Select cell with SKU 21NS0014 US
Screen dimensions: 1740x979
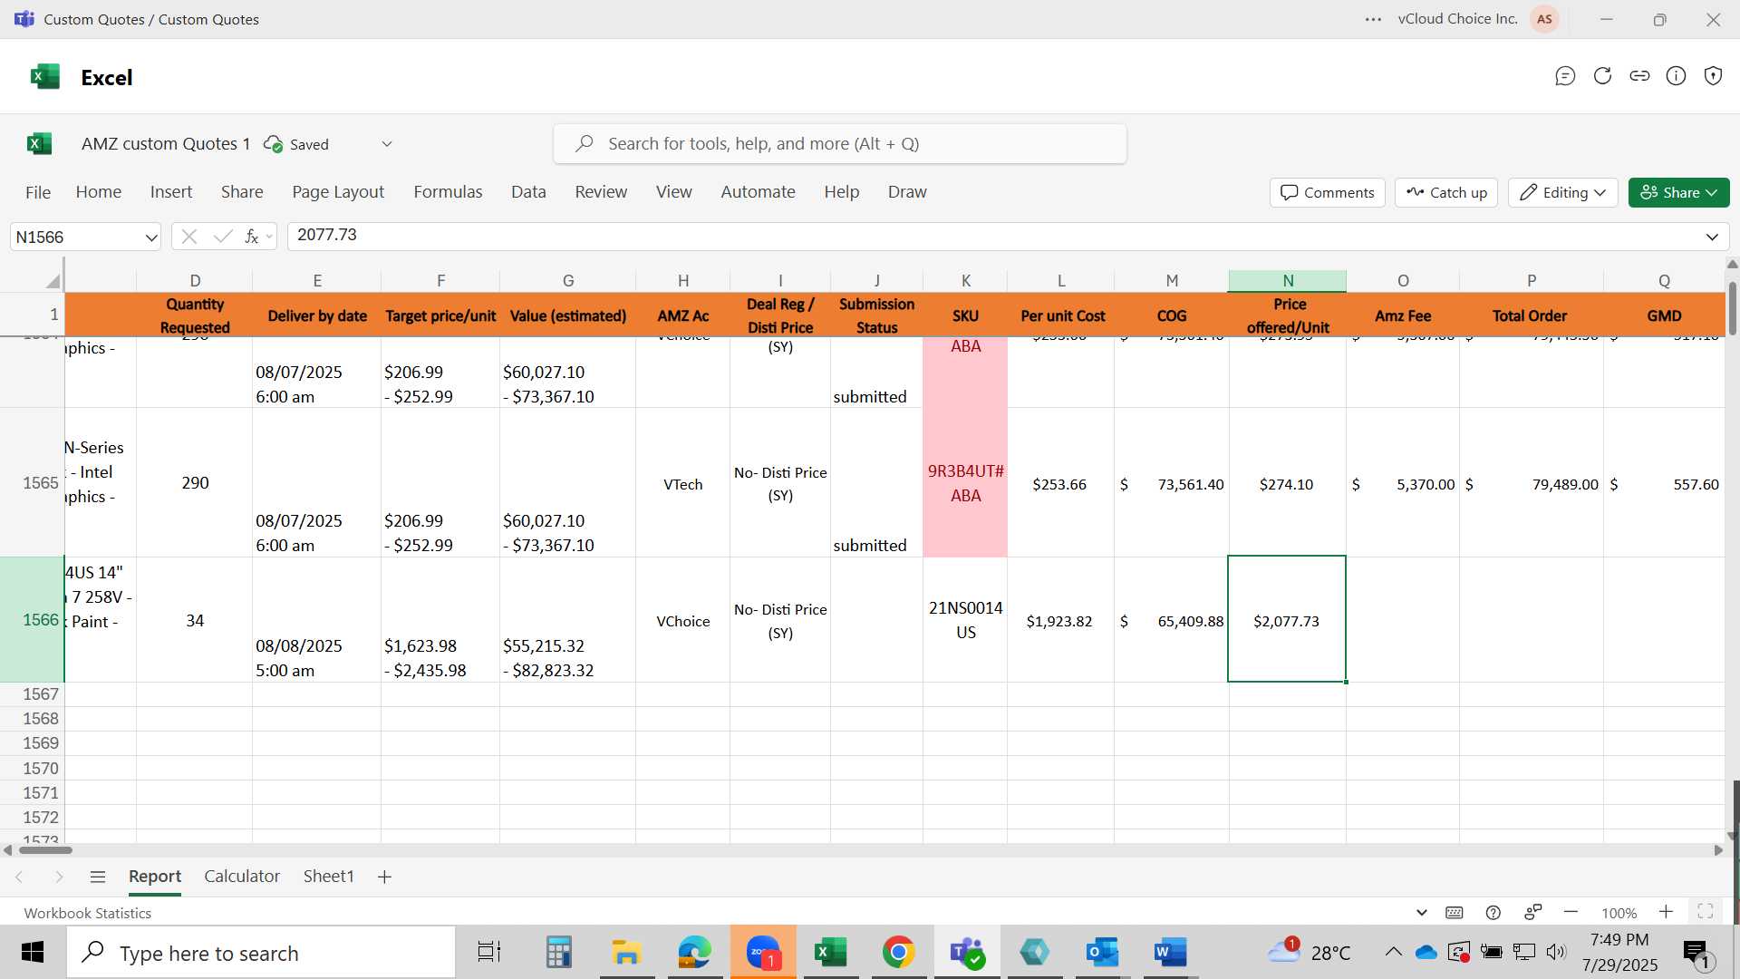coord(965,620)
